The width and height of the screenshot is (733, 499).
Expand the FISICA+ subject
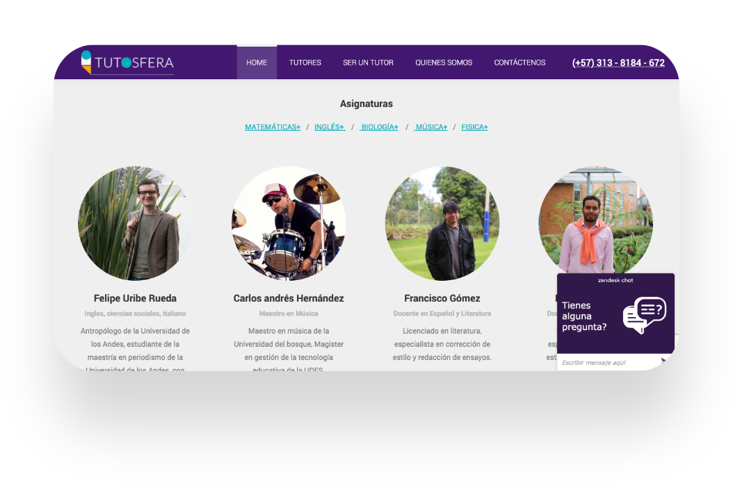coord(474,127)
